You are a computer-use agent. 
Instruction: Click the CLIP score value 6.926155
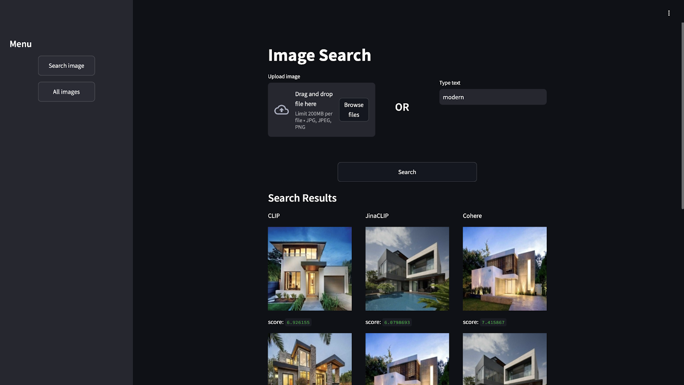point(298,323)
